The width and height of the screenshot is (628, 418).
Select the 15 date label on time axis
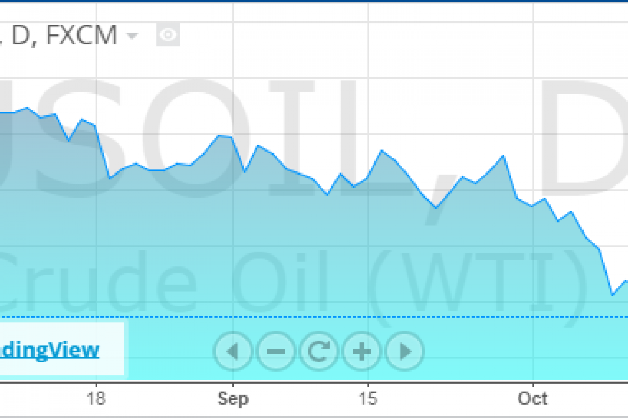pos(368,400)
